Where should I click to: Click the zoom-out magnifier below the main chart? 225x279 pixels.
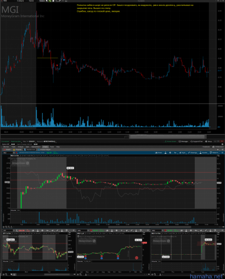[x=9, y=227]
